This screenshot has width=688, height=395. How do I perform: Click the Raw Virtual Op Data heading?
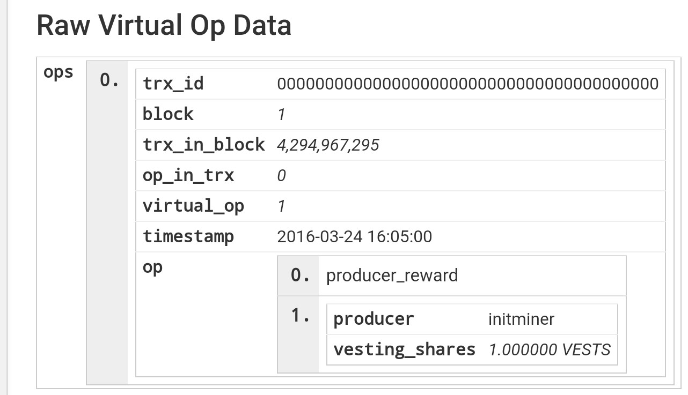click(164, 25)
